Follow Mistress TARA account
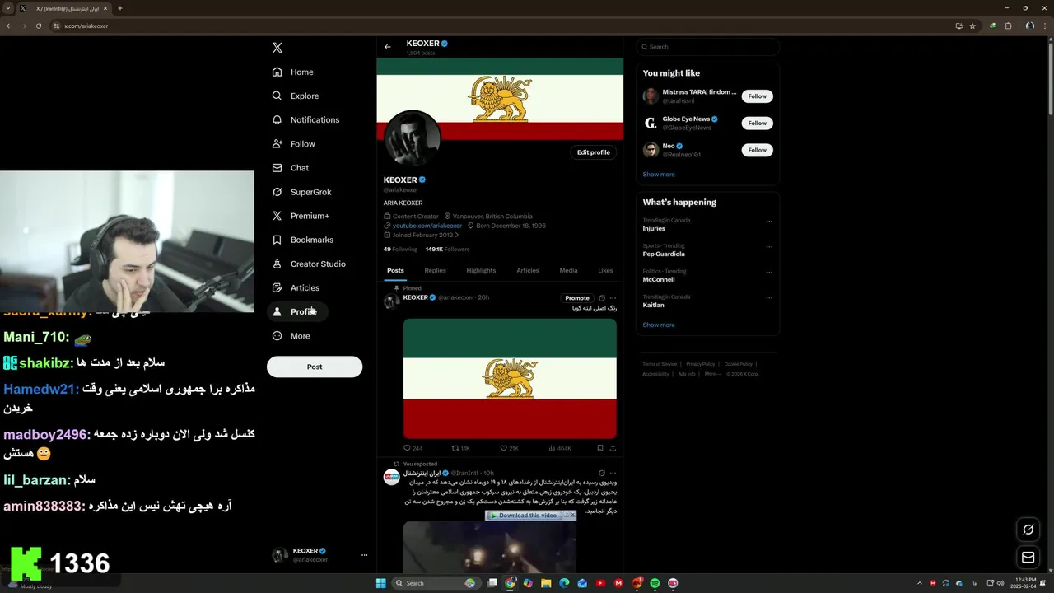Viewport: 1054px width, 593px height. coord(757,96)
